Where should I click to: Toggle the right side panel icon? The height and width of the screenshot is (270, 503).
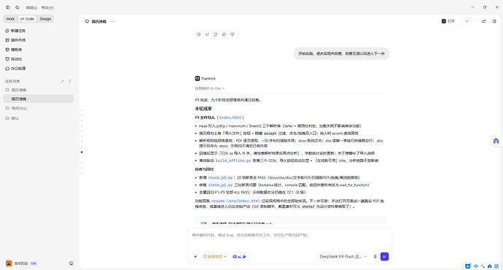click(x=494, y=21)
